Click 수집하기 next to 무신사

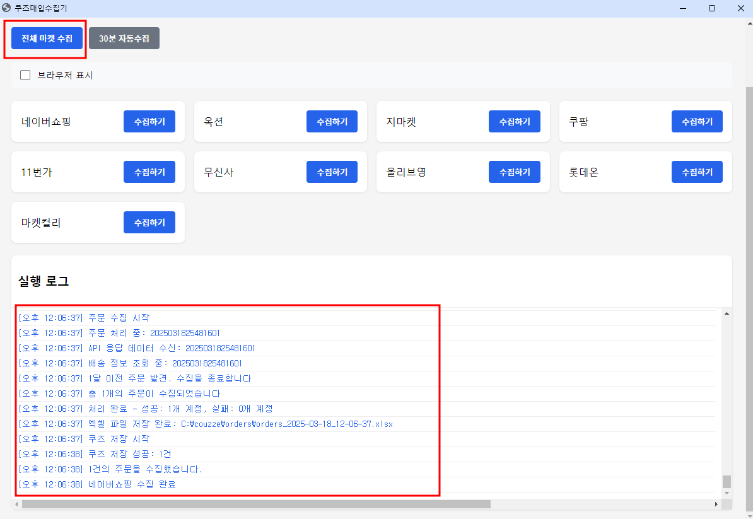point(332,172)
